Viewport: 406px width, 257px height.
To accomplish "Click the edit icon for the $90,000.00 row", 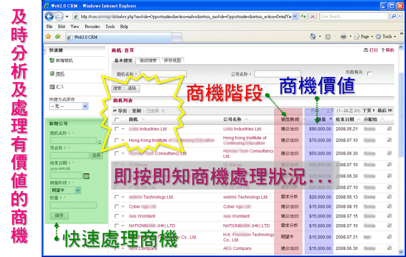I will tap(389, 129).
